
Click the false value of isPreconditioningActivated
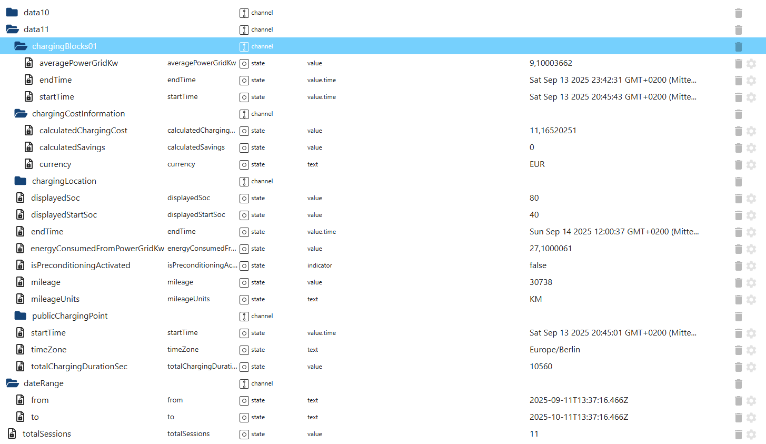(538, 265)
